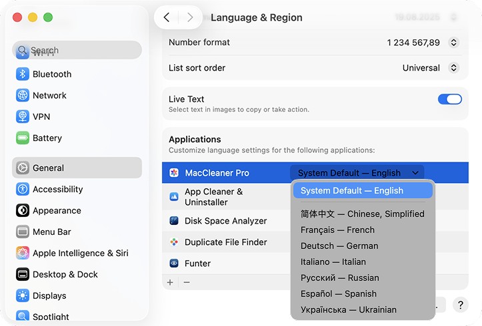This screenshot has height=326, width=482.
Task: Open Desktop & Dock settings
Action: click(x=77, y=274)
